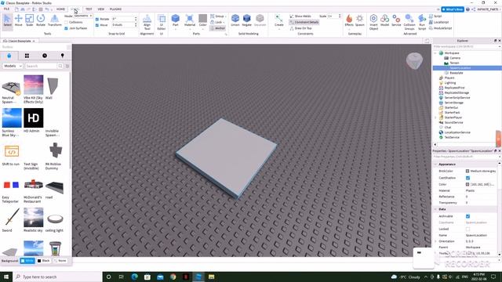502x282 pixels.
Task: Insert a new Part
Action: coord(175,20)
